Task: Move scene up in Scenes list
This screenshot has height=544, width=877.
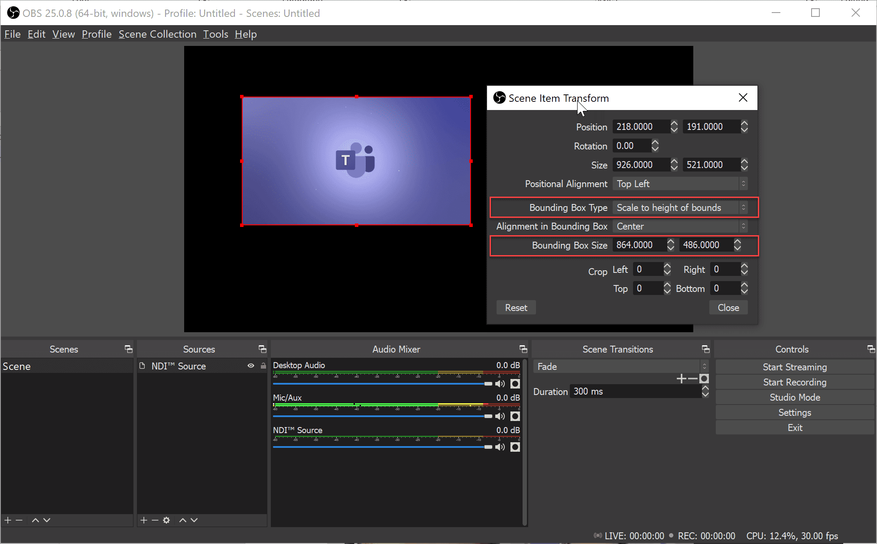Action: (x=36, y=520)
